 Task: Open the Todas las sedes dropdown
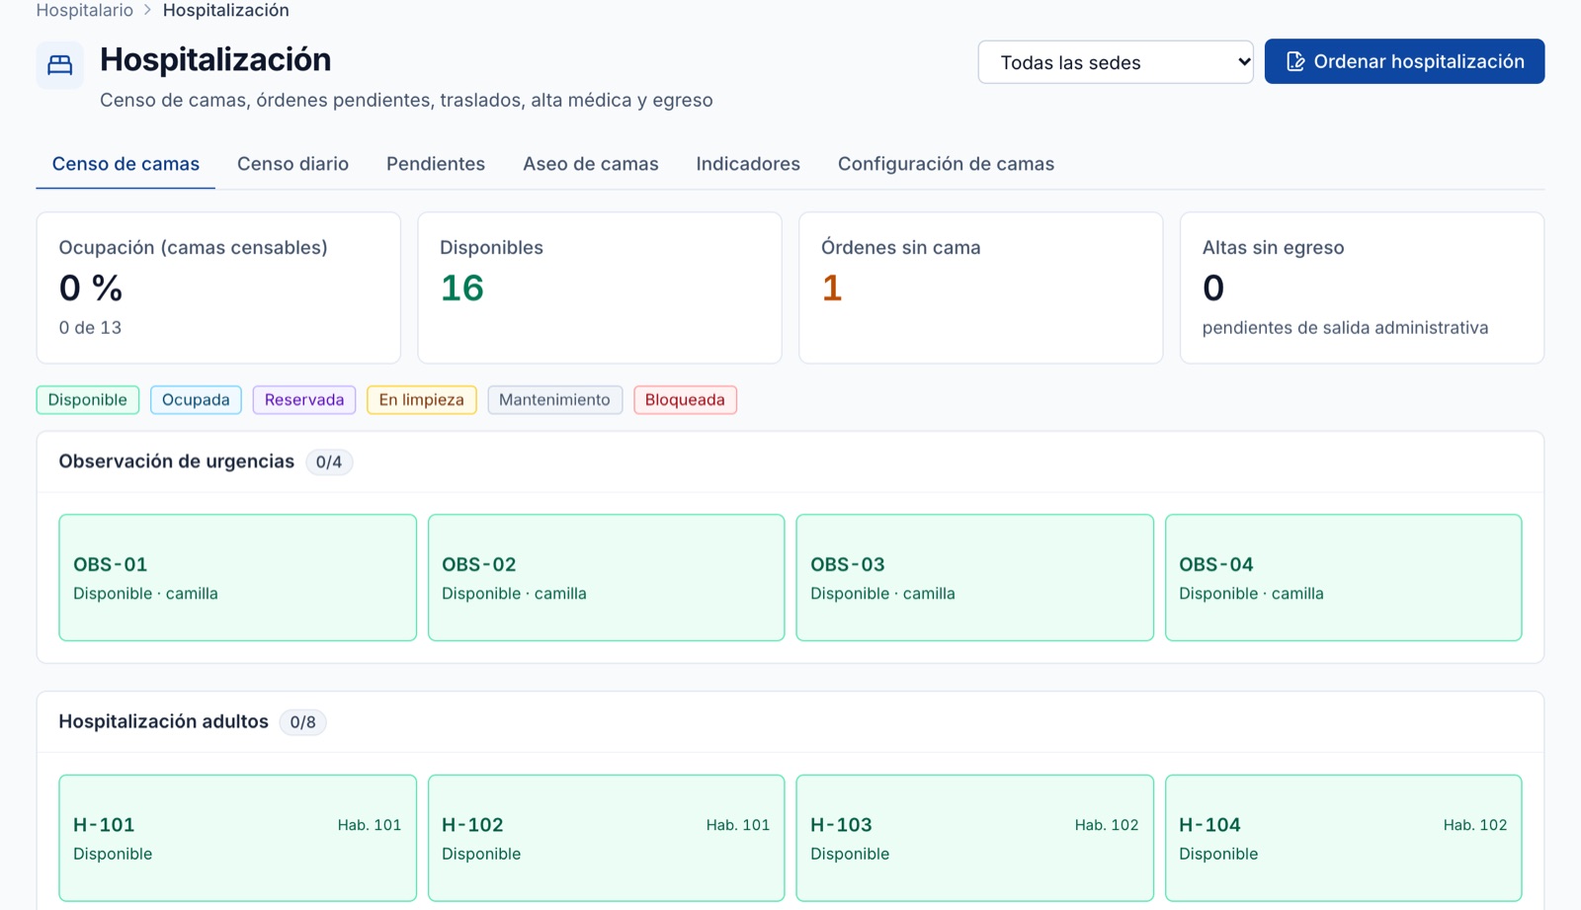1116,62
